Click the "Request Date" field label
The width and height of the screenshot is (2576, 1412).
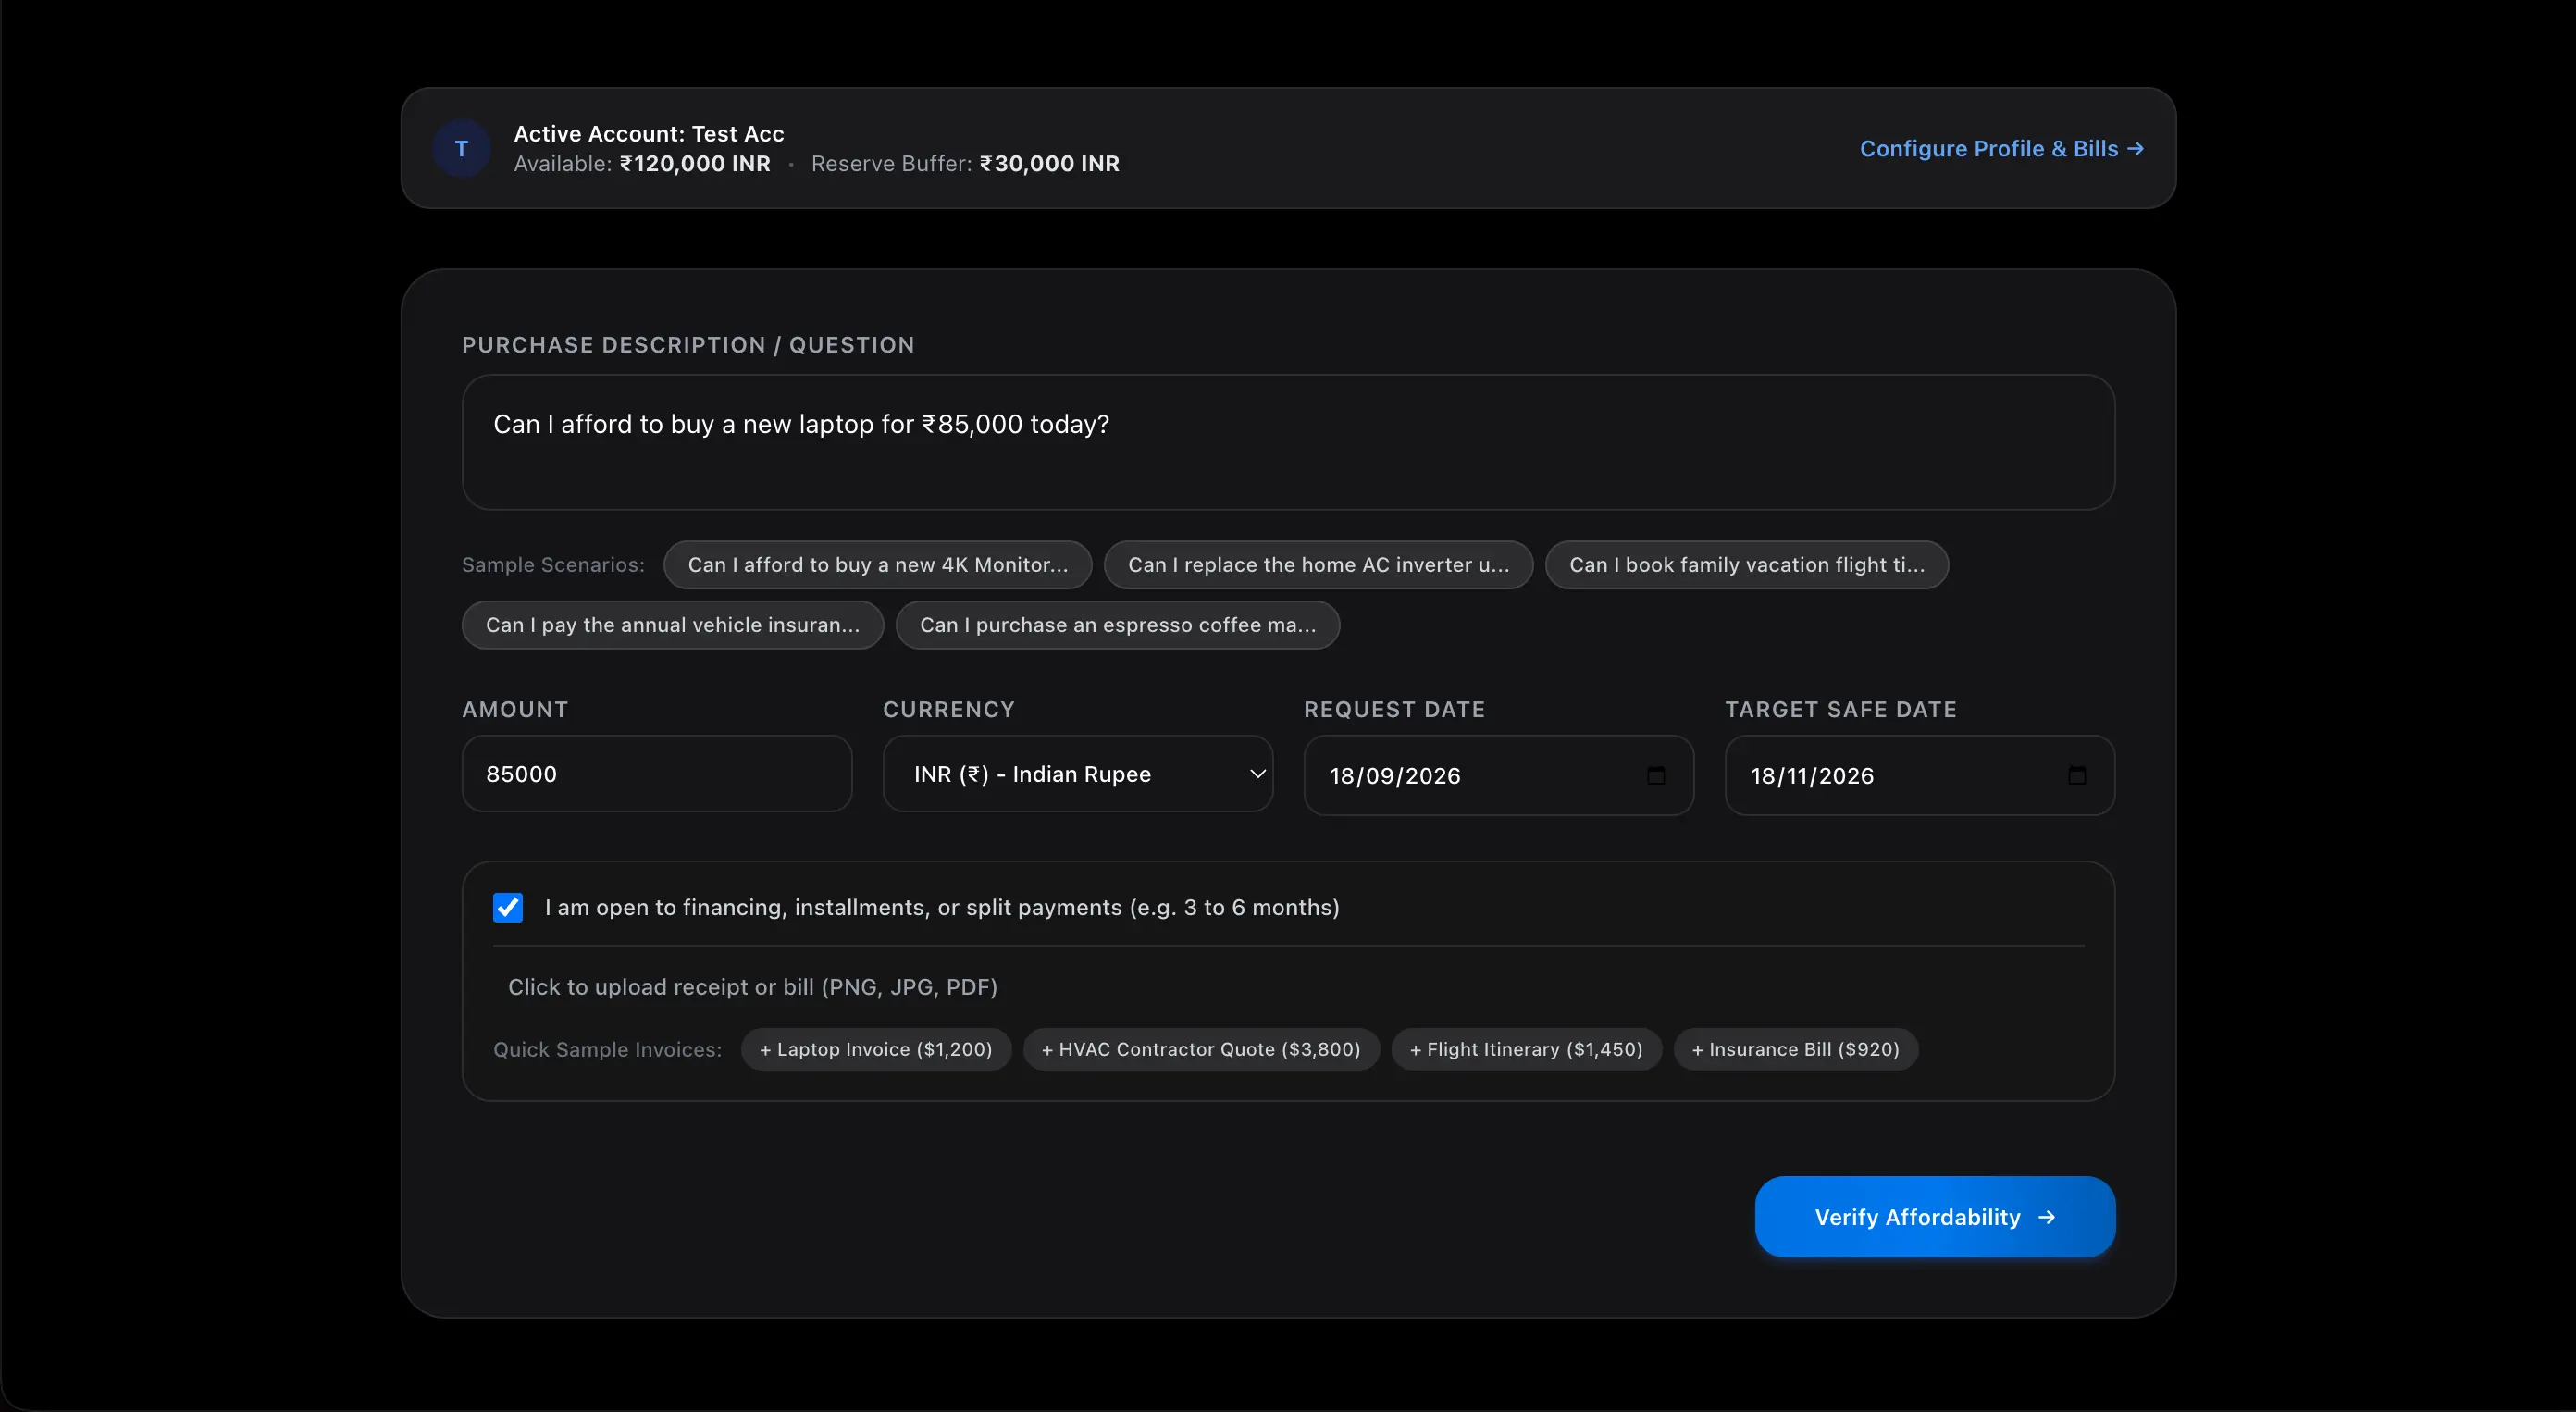pyautogui.click(x=1394, y=709)
